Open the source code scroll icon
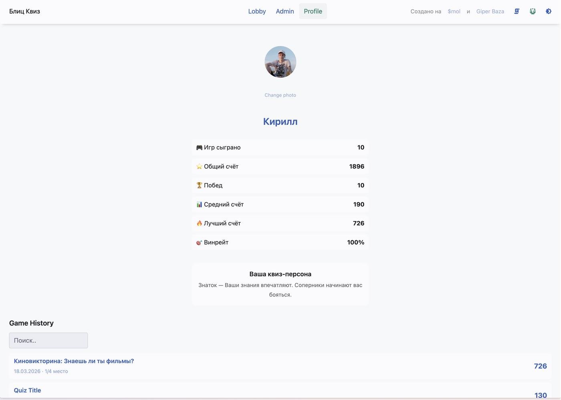561x400 pixels. 517,11
